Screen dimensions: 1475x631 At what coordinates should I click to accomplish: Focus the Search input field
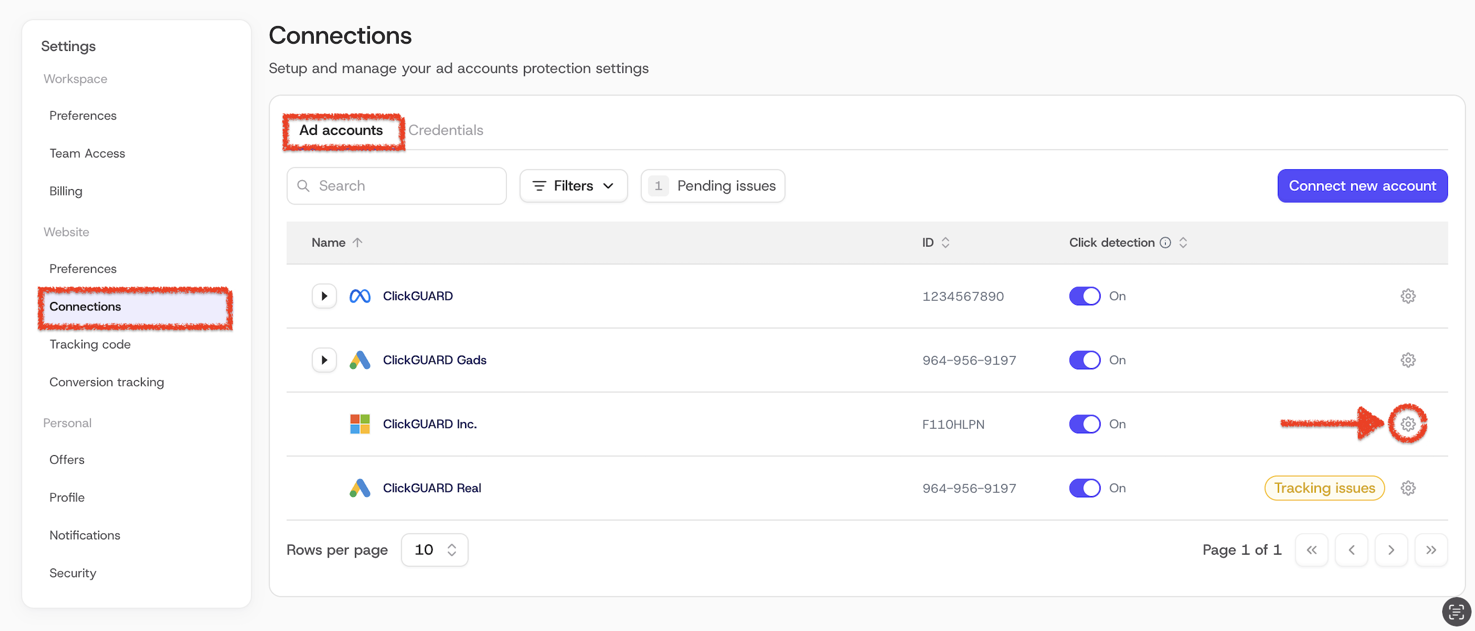(397, 186)
